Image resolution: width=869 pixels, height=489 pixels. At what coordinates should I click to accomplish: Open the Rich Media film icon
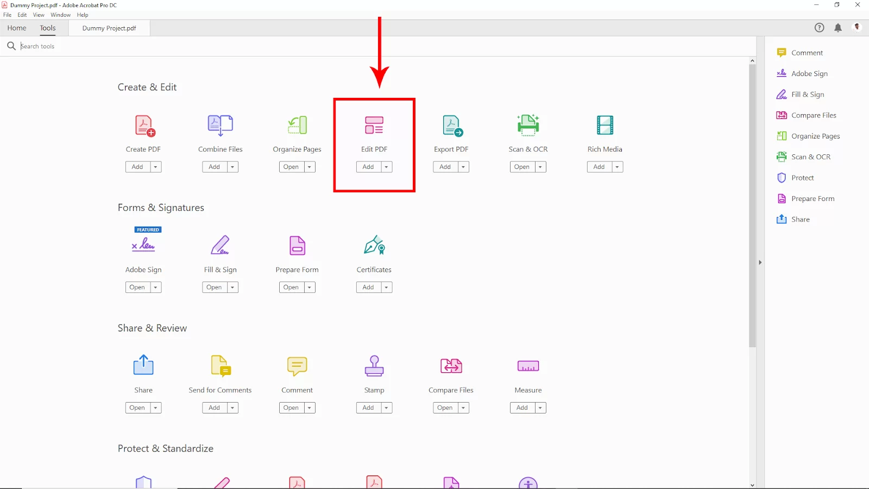[605, 126]
